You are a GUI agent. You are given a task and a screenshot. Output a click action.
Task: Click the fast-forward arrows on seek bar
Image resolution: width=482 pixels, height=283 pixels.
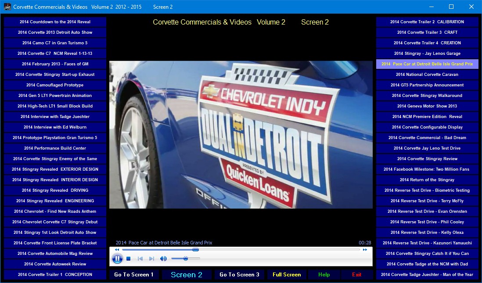[365, 250]
